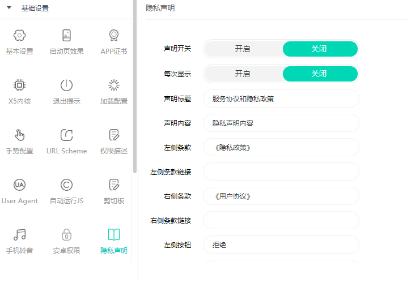Collapse the 基础设置 section arrow
Viewport: 407px width, 283px height.
point(9,8)
